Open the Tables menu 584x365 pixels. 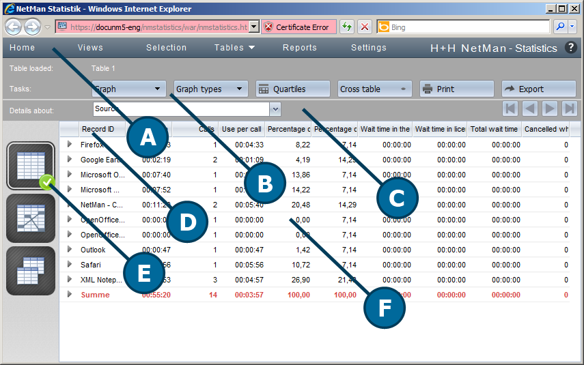click(234, 48)
